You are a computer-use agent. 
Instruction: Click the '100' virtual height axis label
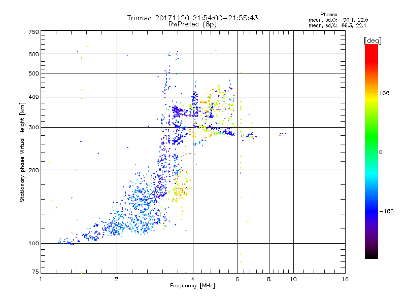33,244
